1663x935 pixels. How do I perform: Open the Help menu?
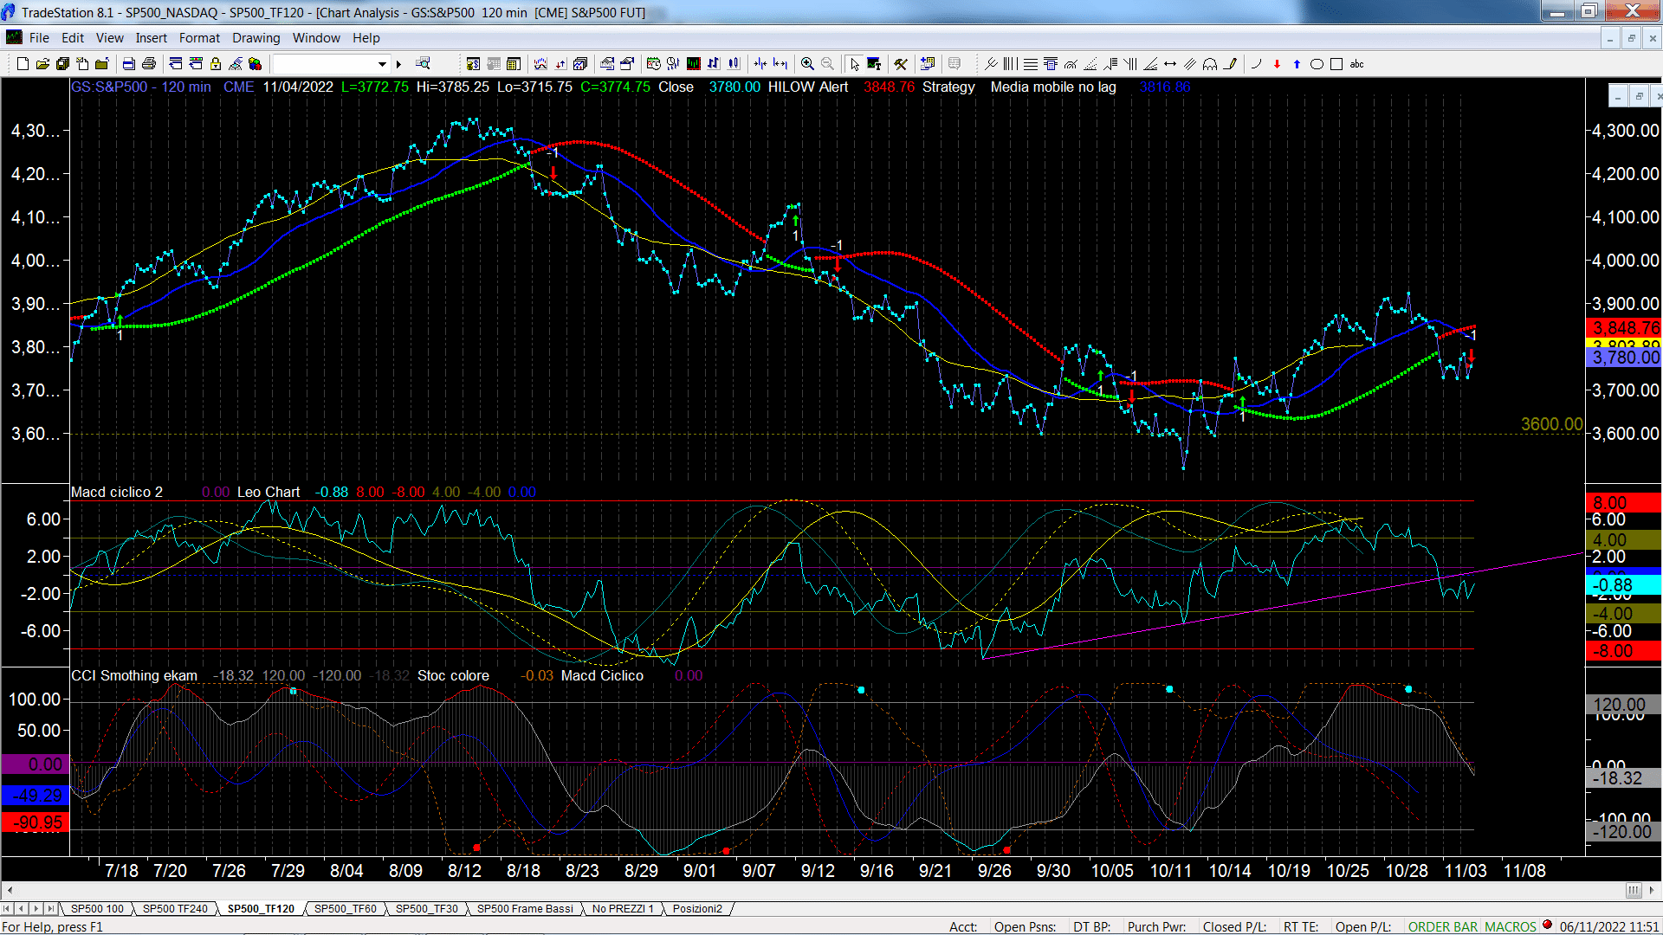366,38
